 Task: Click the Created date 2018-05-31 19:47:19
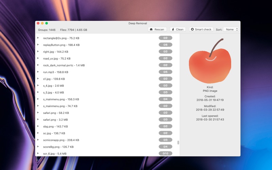[x=210, y=100]
